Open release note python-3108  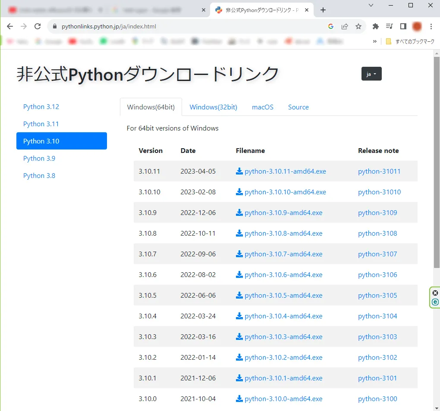click(x=377, y=234)
